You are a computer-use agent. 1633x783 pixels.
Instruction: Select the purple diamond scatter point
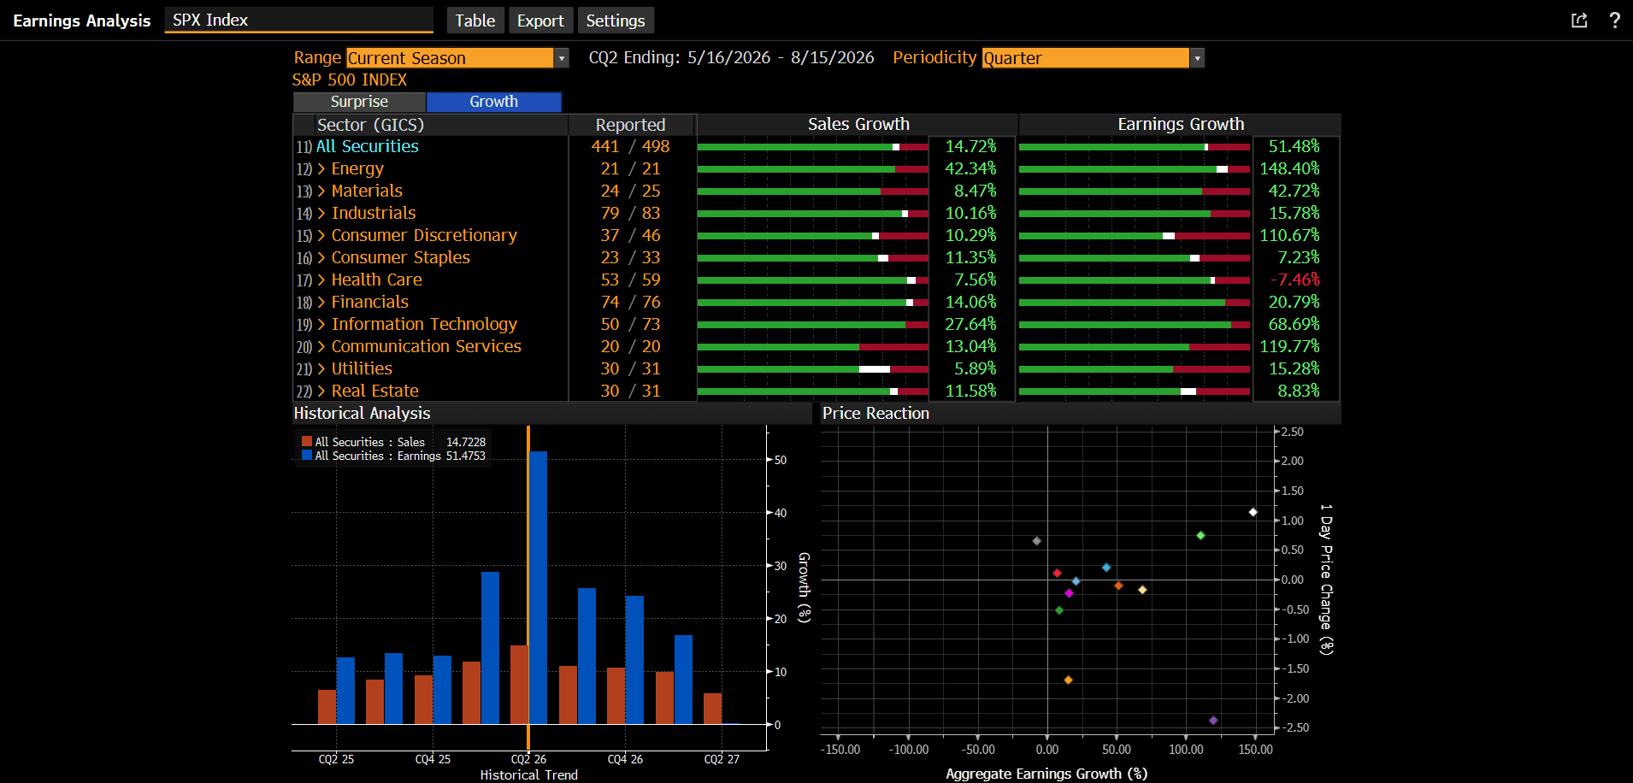pos(1213,721)
